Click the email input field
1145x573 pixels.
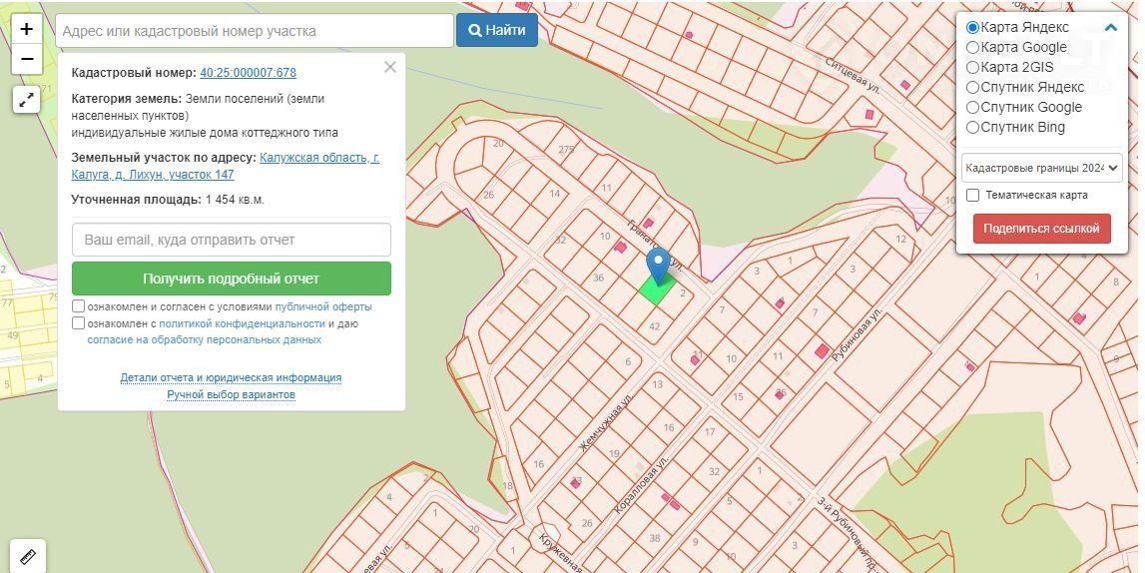click(231, 240)
